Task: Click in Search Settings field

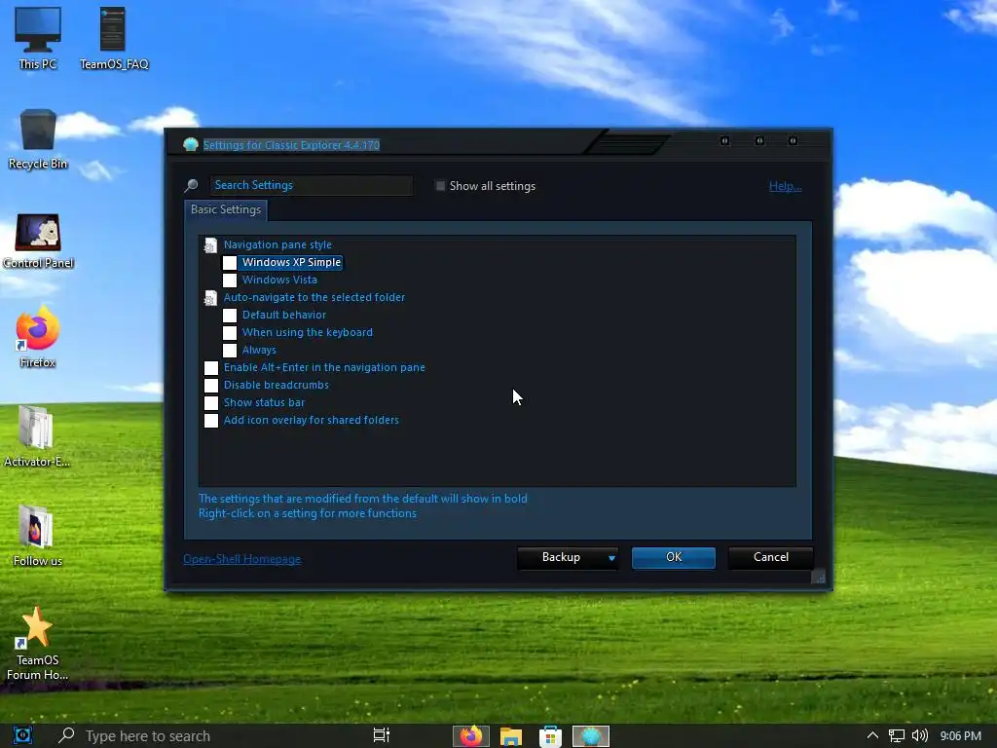Action: [x=312, y=185]
